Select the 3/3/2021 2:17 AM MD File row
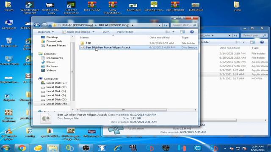Screen dimensions: 271x152 pos(234,79)
